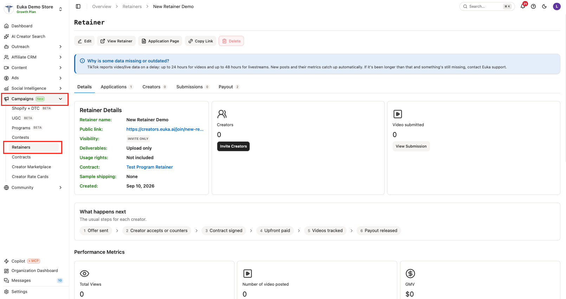Open the Test Program Retainer contract link
The image size is (566, 299).
(149, 167)
